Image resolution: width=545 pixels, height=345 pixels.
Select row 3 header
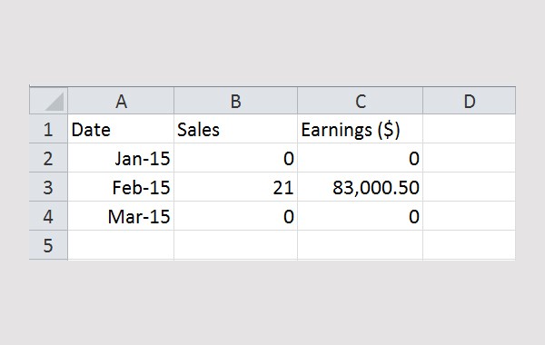[48, 187]
